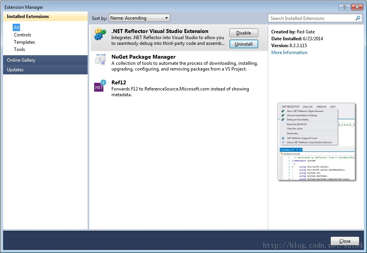367x253 pixels.
Task: Select the Controls category
Action: pyautogui.click(x=22, y=35)
